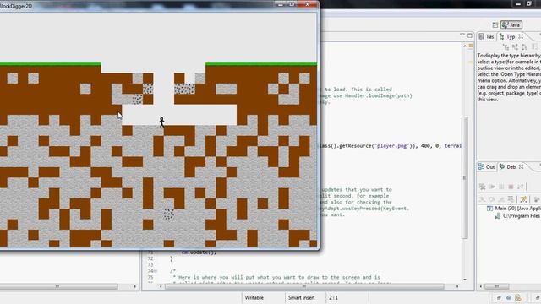Close the BlockDigger2D game window
Screen dimensions: 541x304
[x=307, y=4]
